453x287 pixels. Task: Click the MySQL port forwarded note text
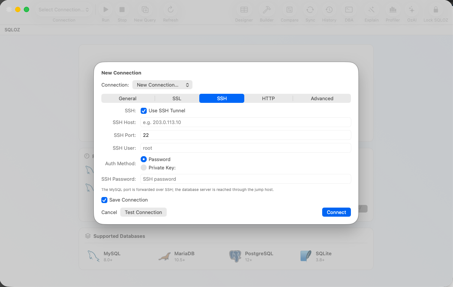tap(188, 189)
